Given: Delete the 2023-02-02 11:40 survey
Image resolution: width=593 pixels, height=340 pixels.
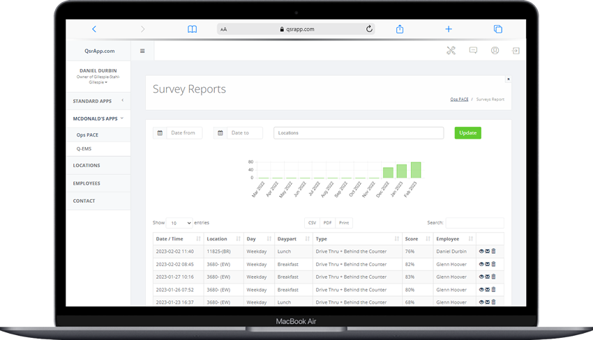Looking at the screenshot, I should coord(493,252).
